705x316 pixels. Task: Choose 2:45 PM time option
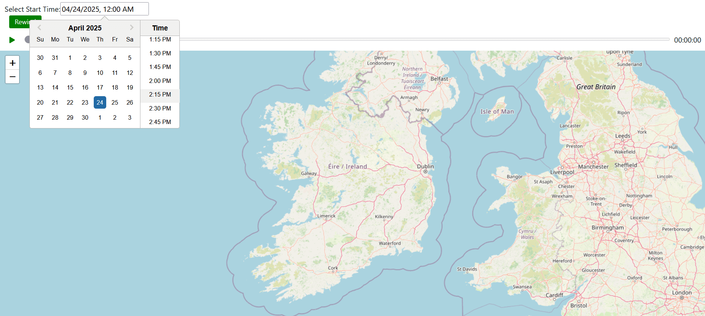point(160,122)
